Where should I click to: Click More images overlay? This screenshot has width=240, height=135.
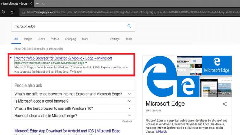coord(220,93)
